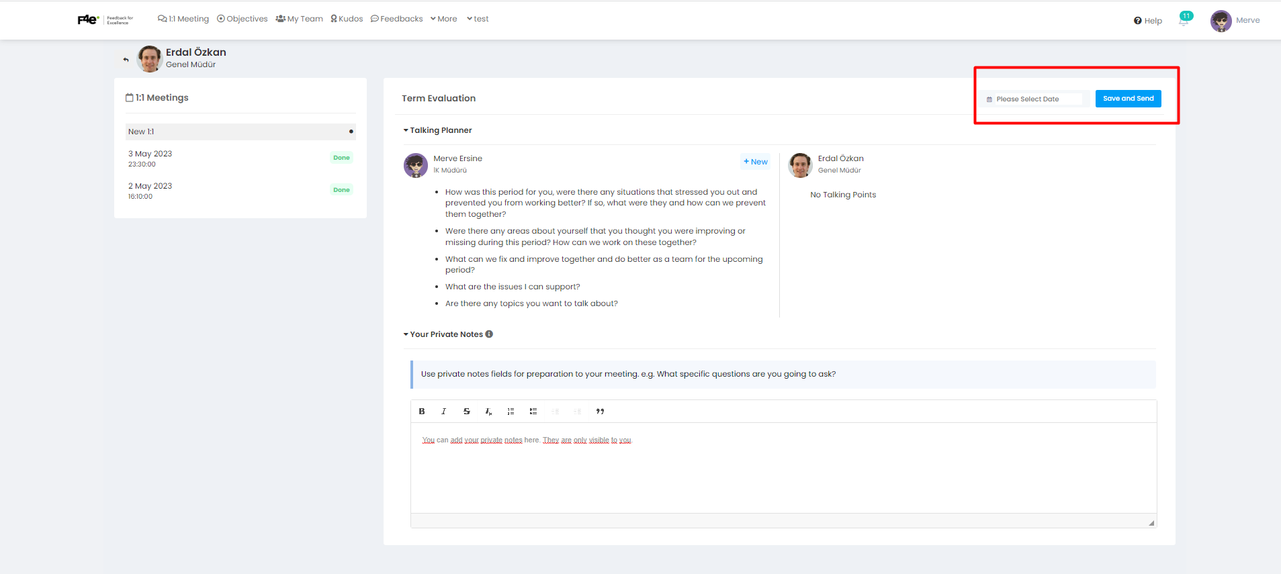Screen dimensions: 1281x574
Task: Click the Genel Müdür title under header name
Action: [x=191, y=64]
